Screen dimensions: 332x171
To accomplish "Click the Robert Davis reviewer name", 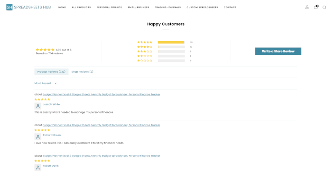I will click(51, 166).
